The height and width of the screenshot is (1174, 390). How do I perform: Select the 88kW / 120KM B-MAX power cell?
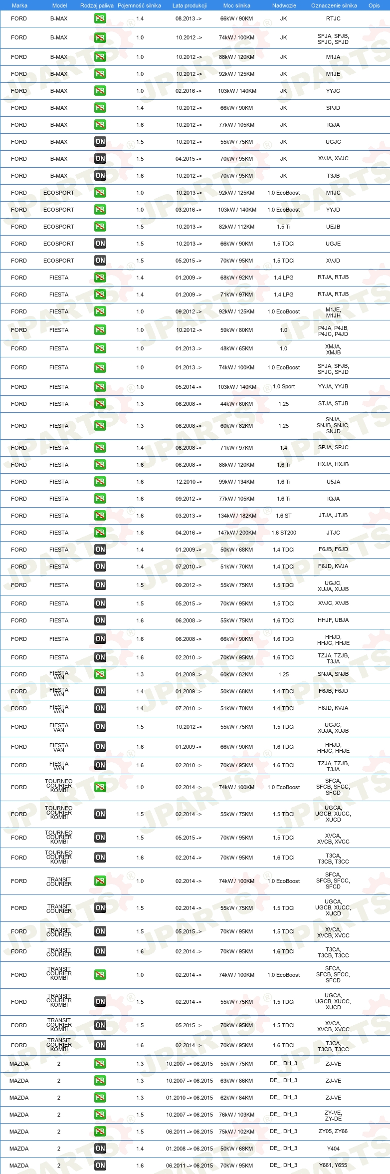[x=237, y=57]
